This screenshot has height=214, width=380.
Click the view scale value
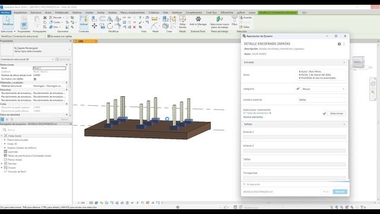[x=81, y=203]
